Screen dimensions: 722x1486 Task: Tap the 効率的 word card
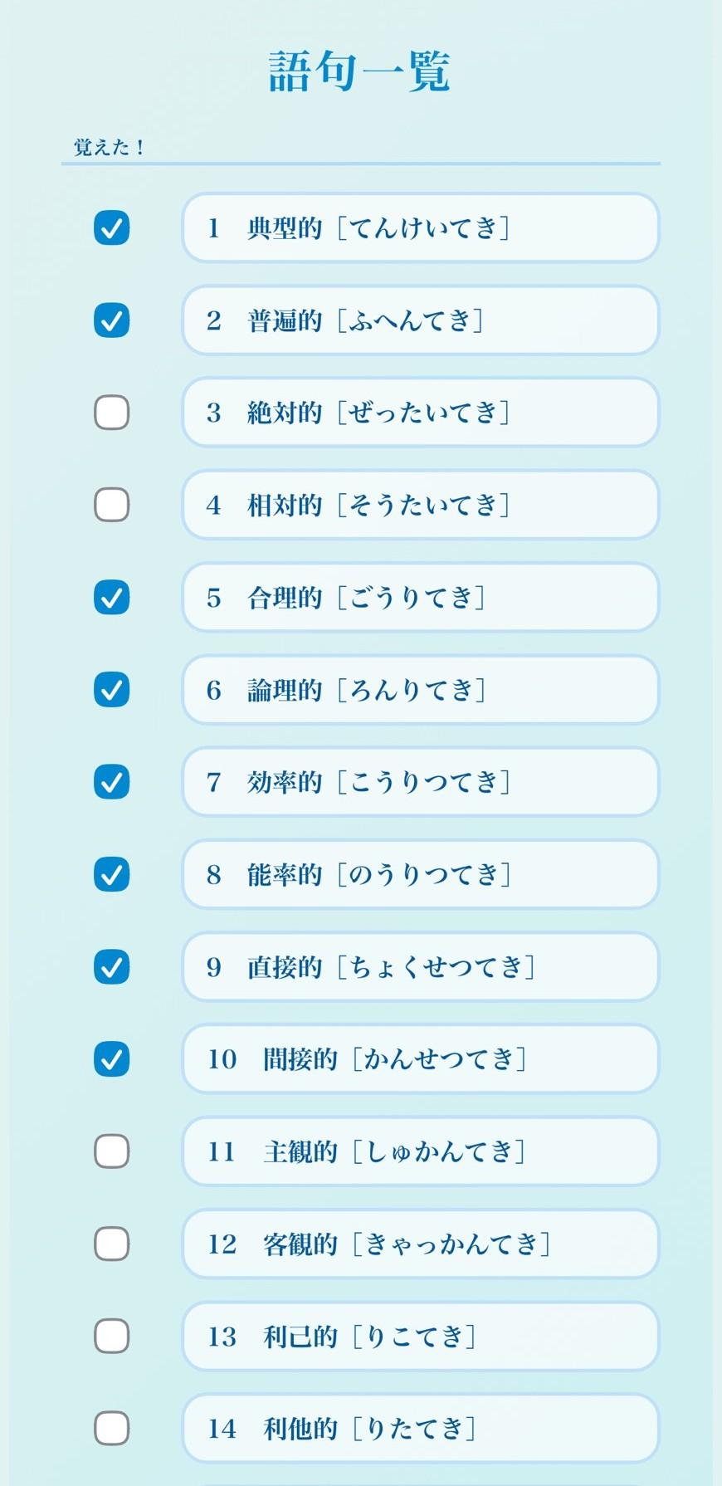pyautogui.click(x=420, y=782)
